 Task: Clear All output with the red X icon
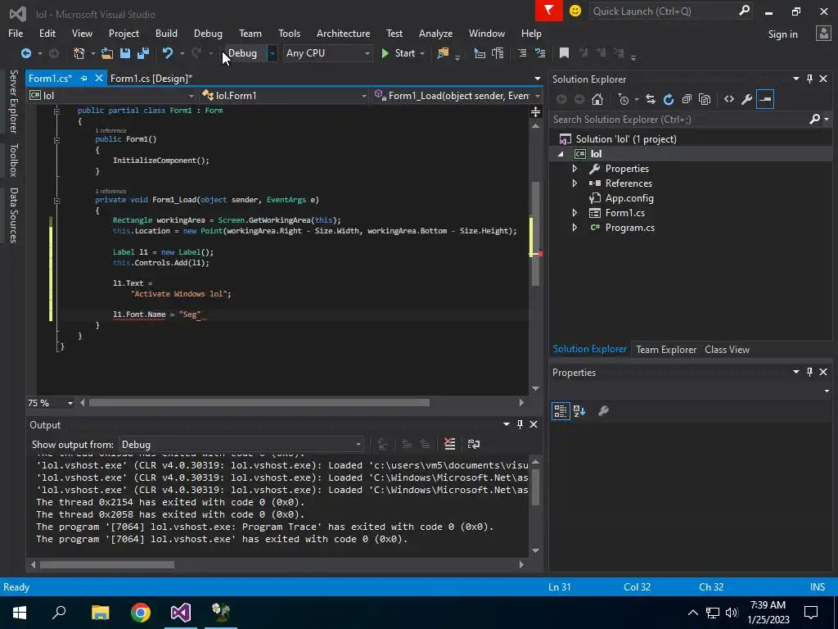point(450,444)
